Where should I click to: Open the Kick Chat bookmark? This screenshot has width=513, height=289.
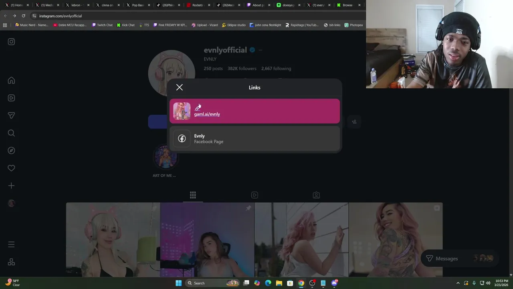(125, 25)
